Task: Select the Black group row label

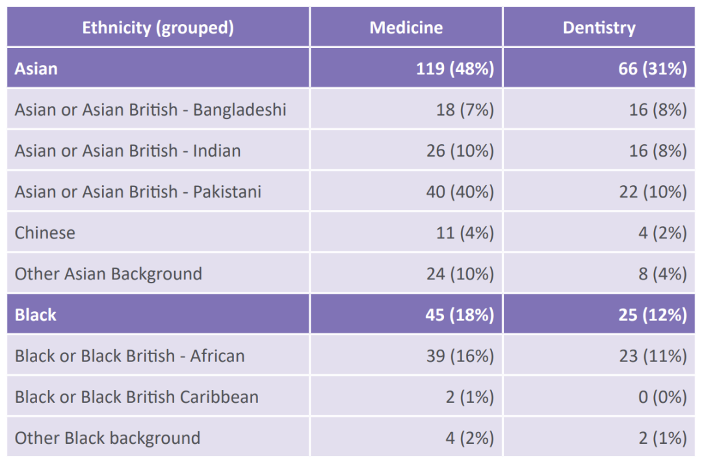Action: [x=36, y=314]
